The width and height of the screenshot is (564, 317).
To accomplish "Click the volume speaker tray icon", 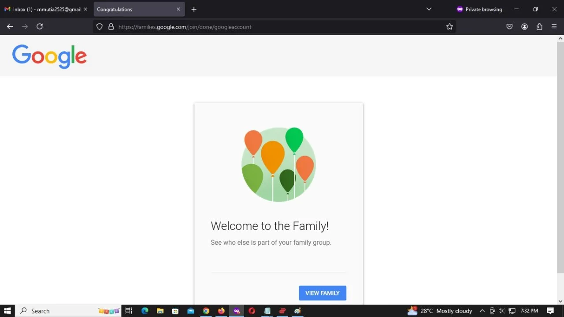I will [501, 311].
